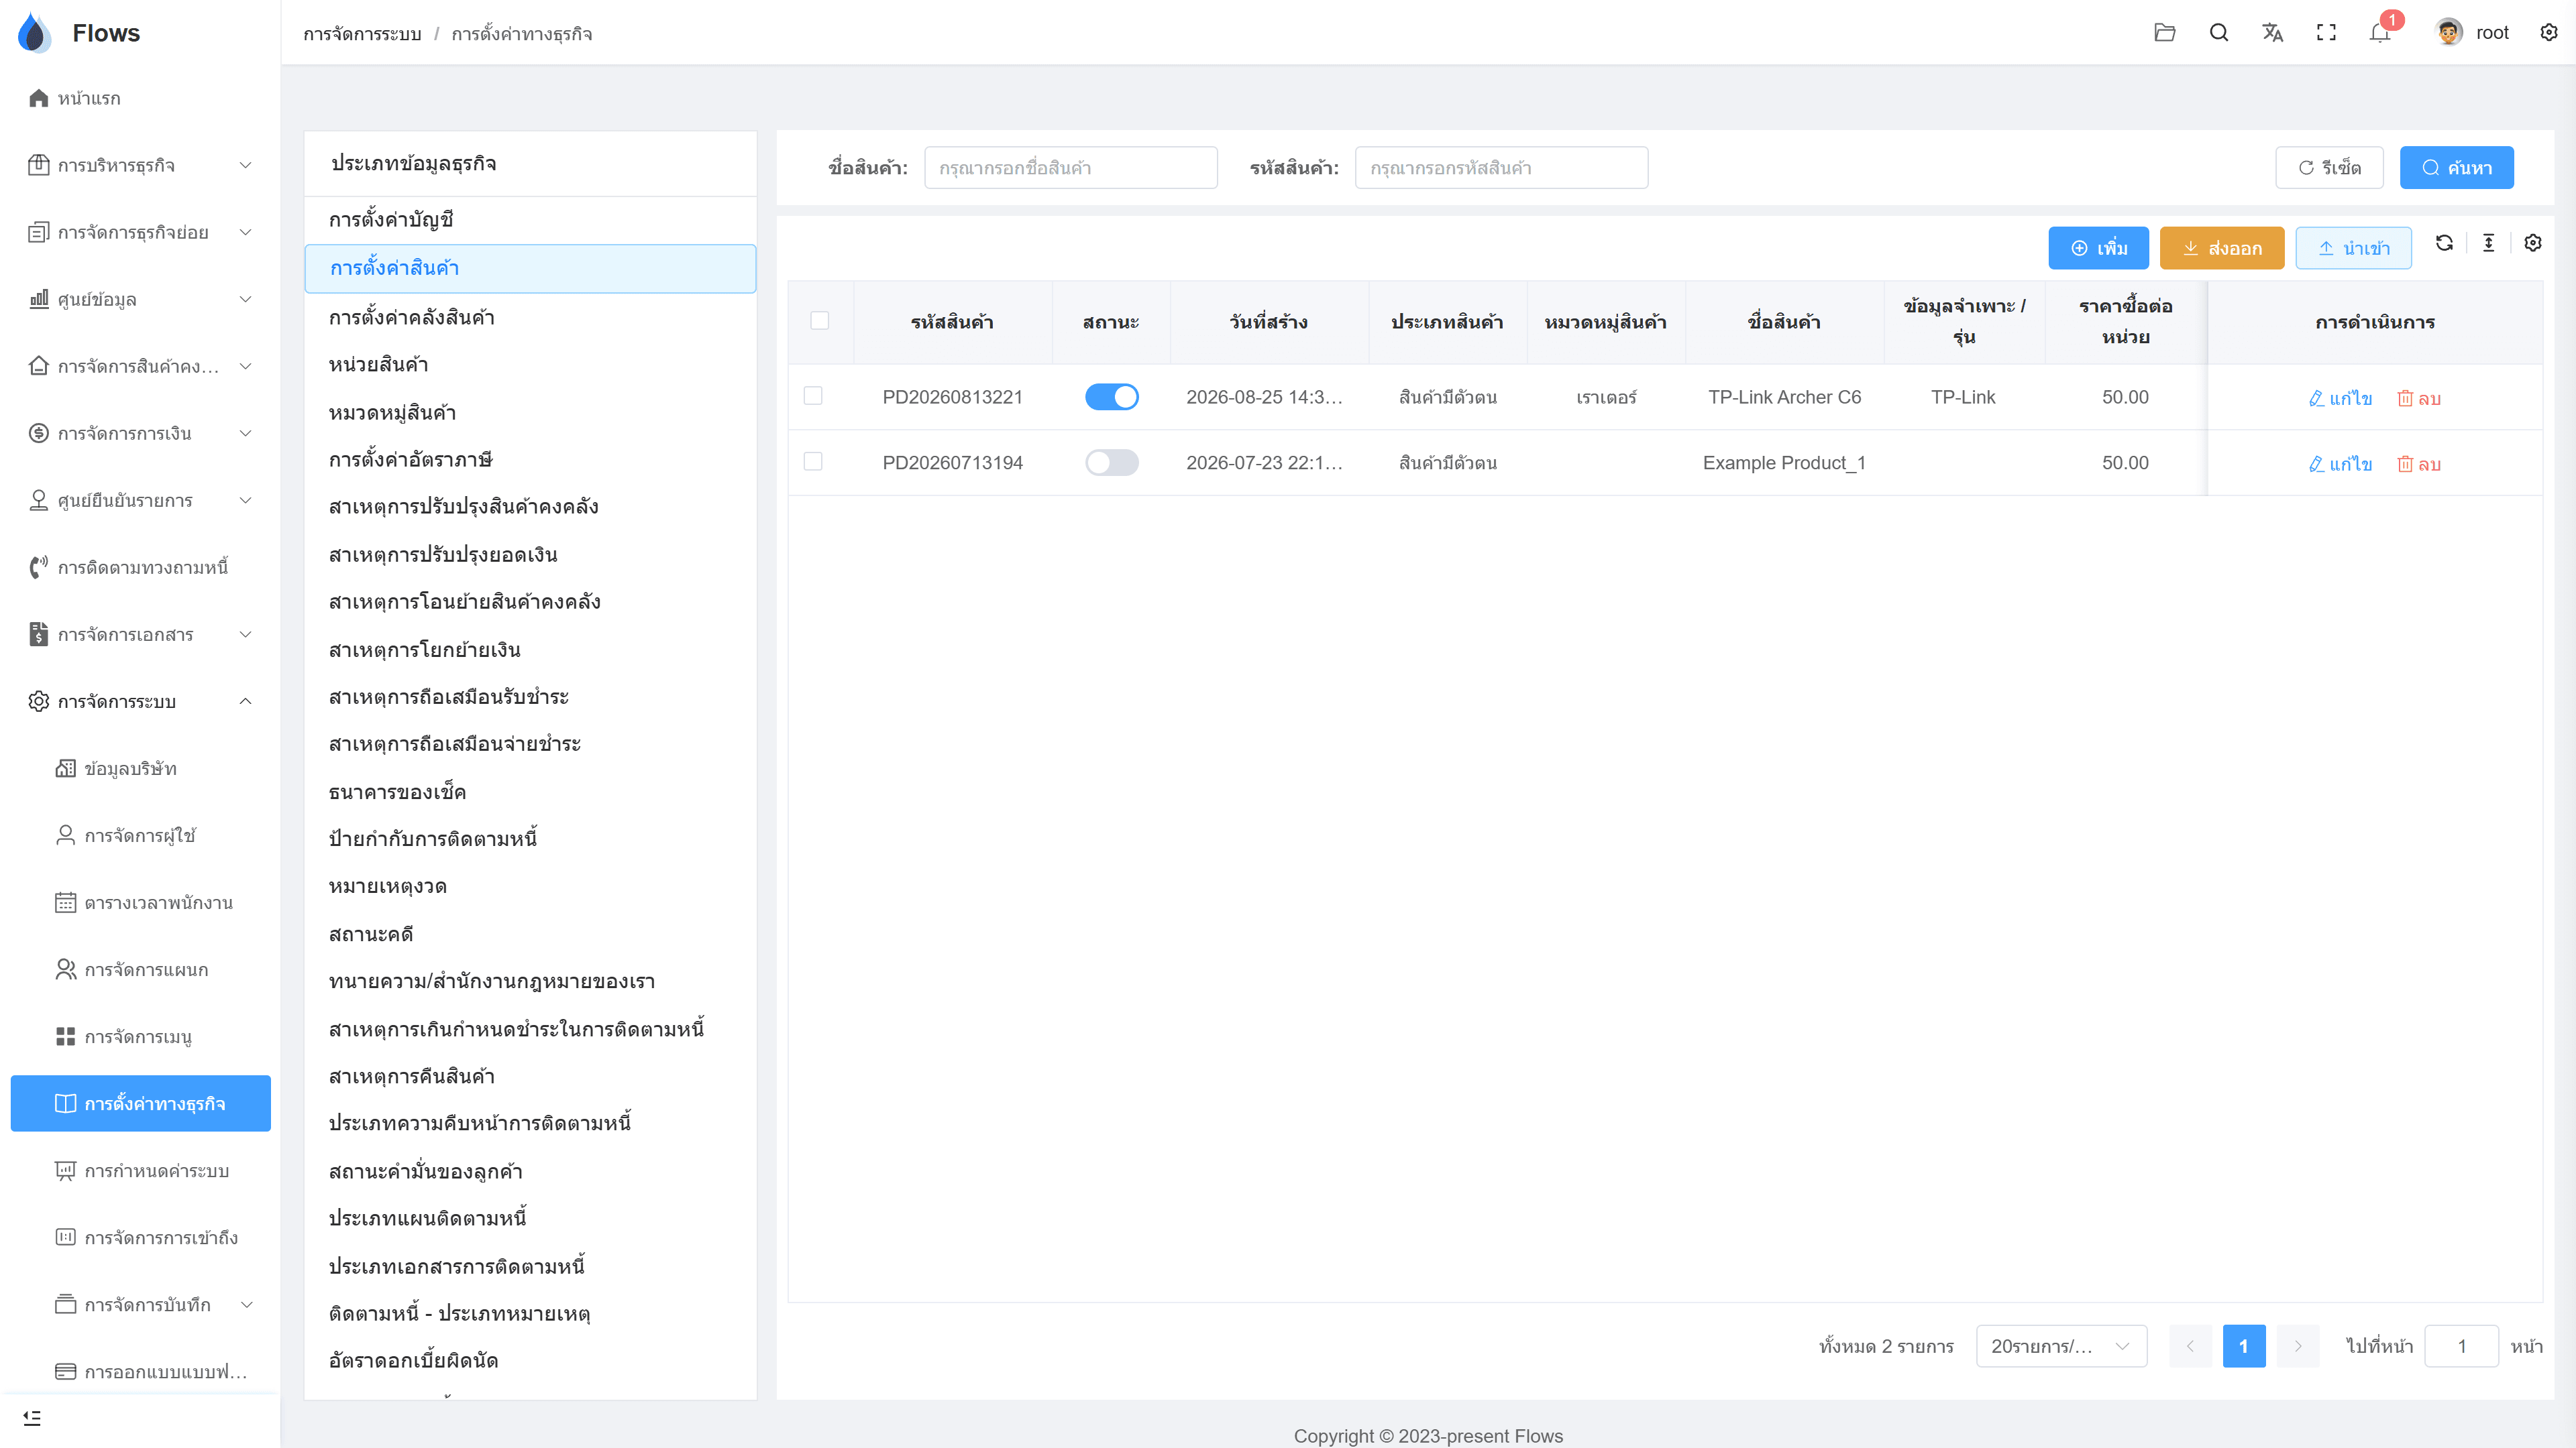
Task: Click the blue เพิ่ม add button
Action: [x=2098, y=248]
